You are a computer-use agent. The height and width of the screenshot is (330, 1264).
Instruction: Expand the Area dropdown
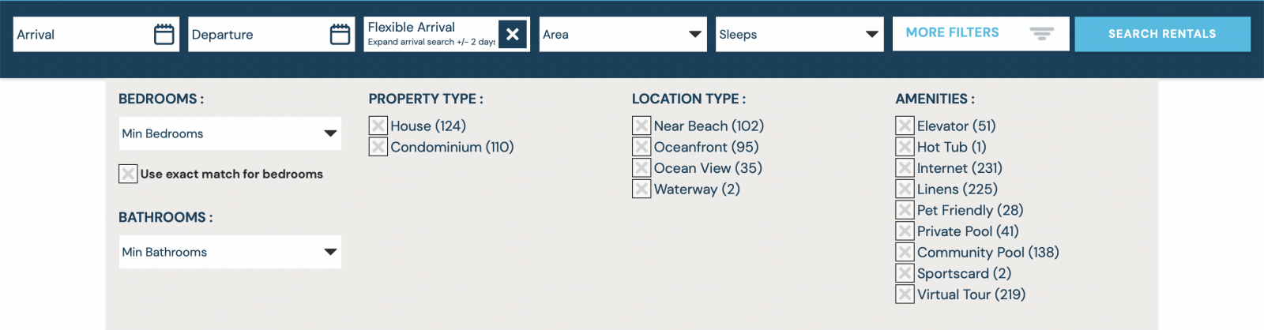tap(623, 34)
